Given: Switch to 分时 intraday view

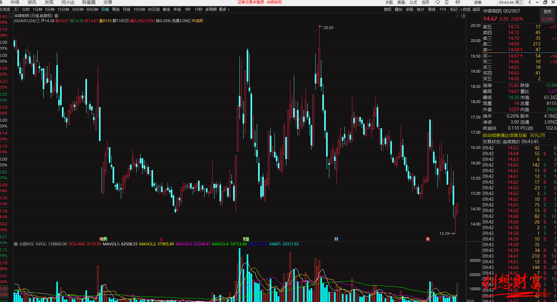Looking at the screenshot, I should [26, 9].
